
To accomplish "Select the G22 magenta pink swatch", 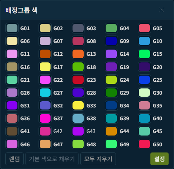I will [45, 80].
